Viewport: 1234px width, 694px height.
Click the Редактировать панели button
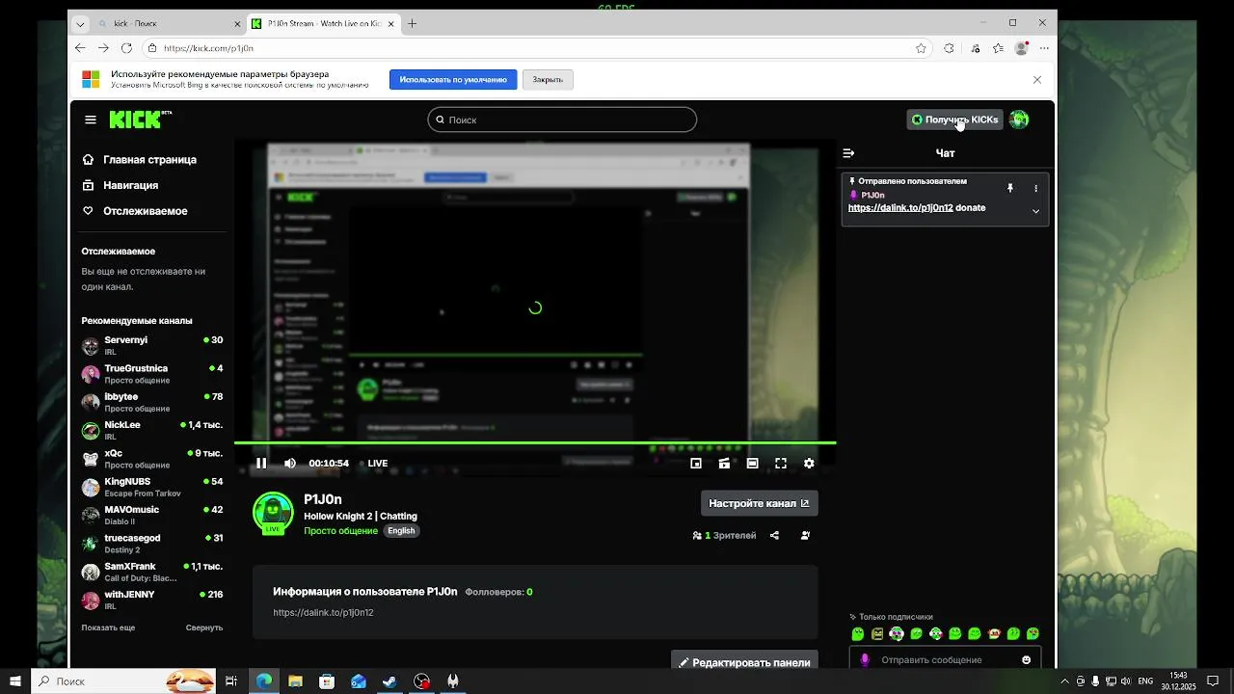744,662
